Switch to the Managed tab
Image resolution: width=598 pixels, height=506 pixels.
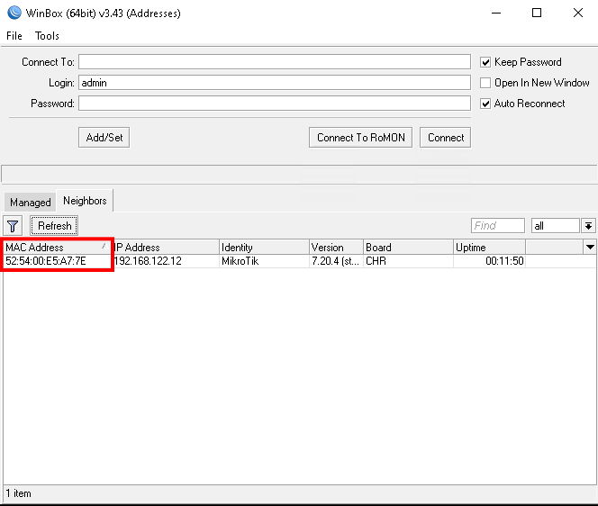point(30,202)
